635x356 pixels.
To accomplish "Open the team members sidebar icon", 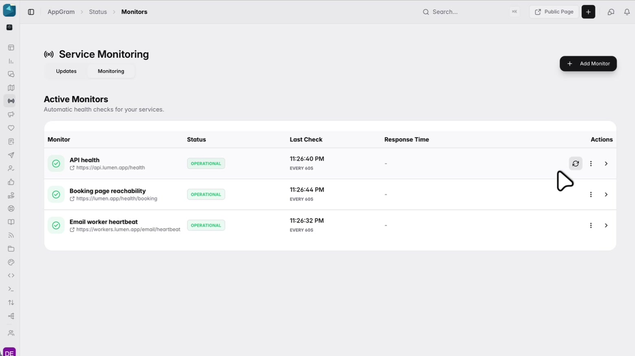I will 11,333.
